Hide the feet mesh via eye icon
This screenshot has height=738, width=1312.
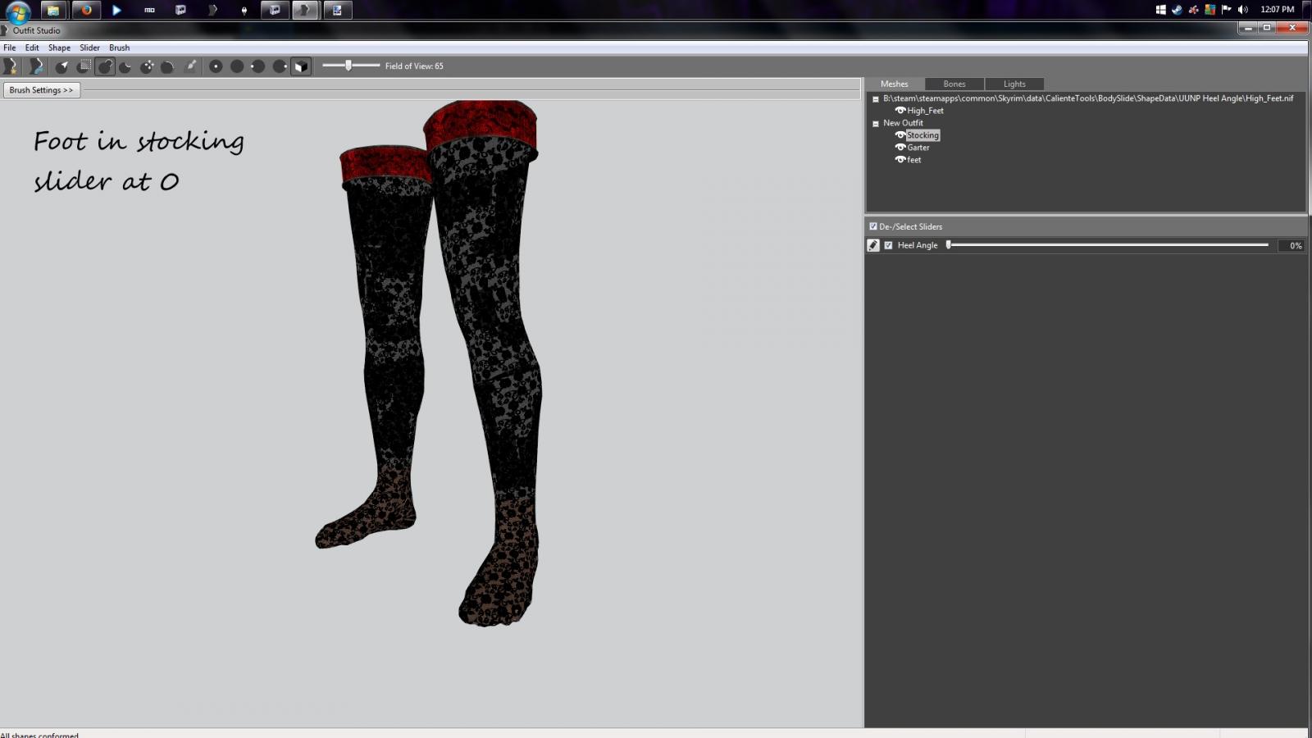pyautogui.click(x=900, y=159)
